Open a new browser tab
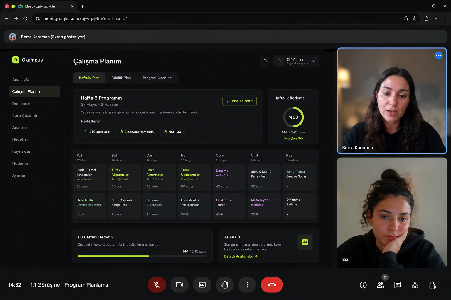 pyautogui.click(x=83, y=6)
